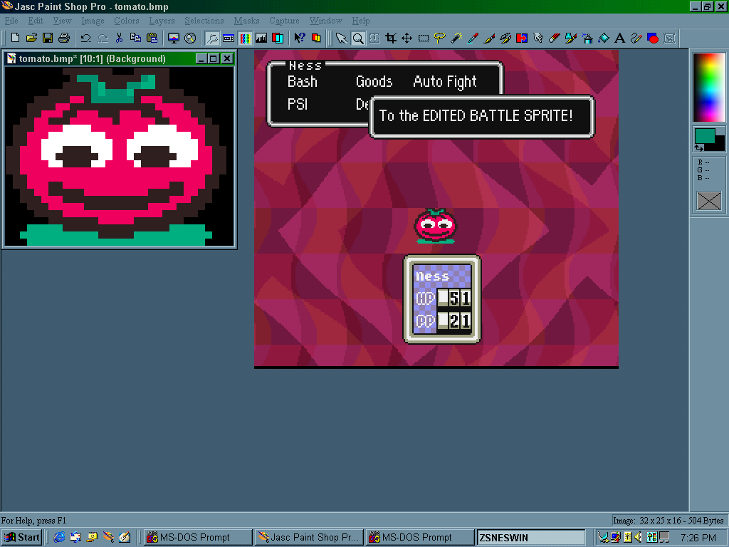The height and width of the screenshot is (547, 729).
Task: Open the Layers menu
Action: [x=162, y=21]
